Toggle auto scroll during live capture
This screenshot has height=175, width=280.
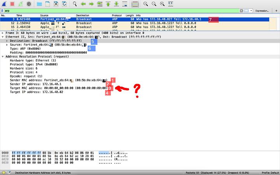tap(125, 4)
